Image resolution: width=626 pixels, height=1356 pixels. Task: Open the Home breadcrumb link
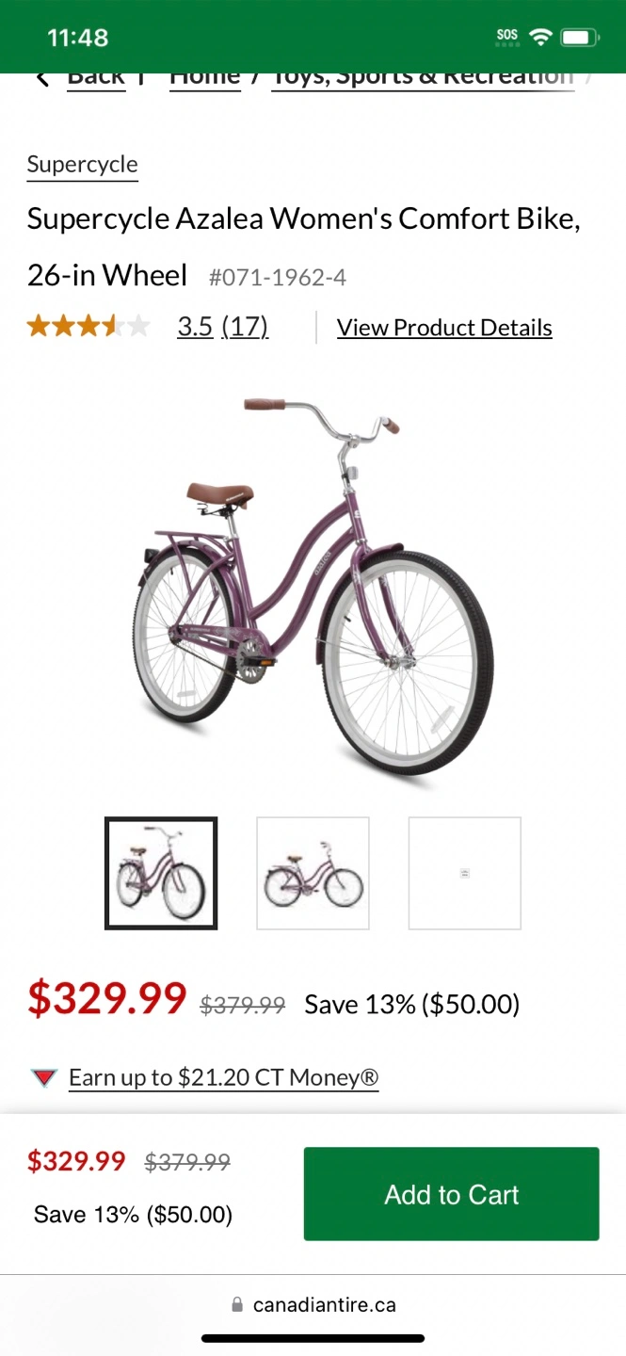[204, 77]
